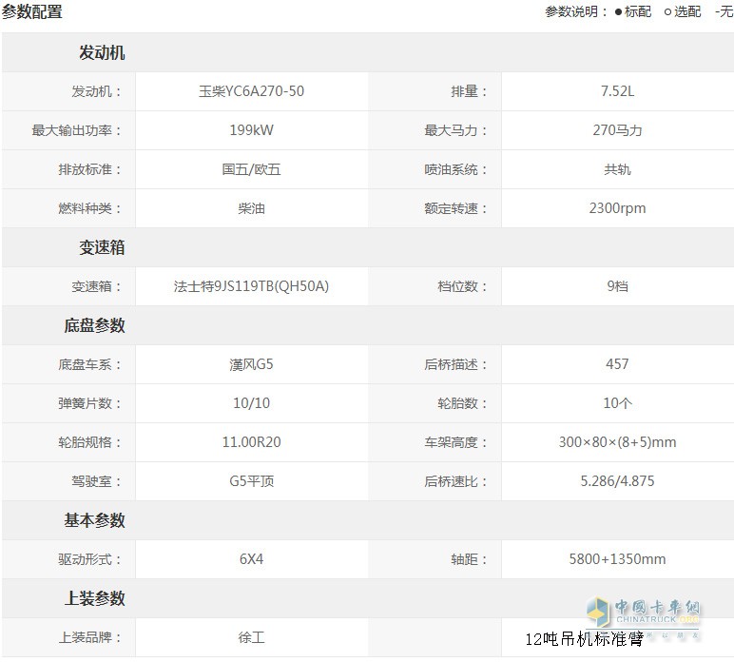
Task: Click the ○选配 legend entry
Action: [x=683, y=11]
